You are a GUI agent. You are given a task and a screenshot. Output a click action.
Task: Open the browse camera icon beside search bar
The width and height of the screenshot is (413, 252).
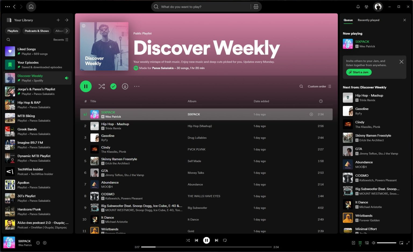point(256,6)
